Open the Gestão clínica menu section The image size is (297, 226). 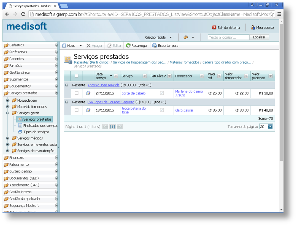(x=30, y=72)
